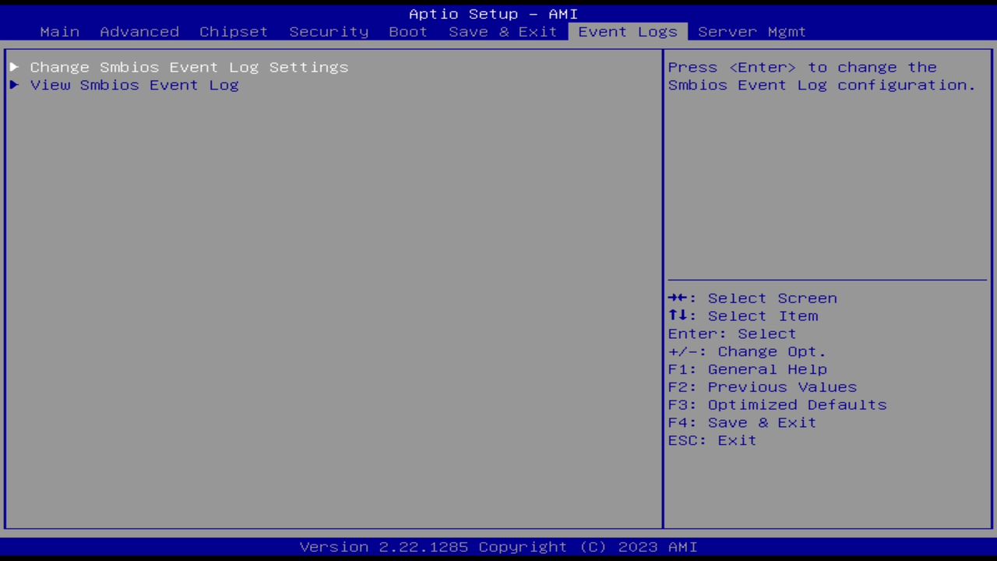Open Change Smbios Event Log Settings
The width and height of the screenshot is (997, 561).
tap(189, 68)
